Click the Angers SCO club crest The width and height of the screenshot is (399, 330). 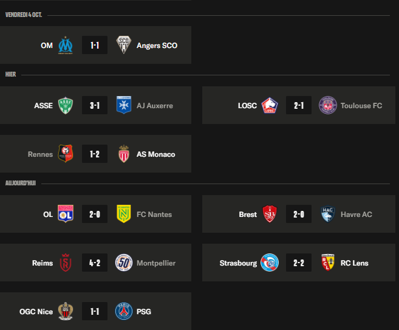point(124,45)
